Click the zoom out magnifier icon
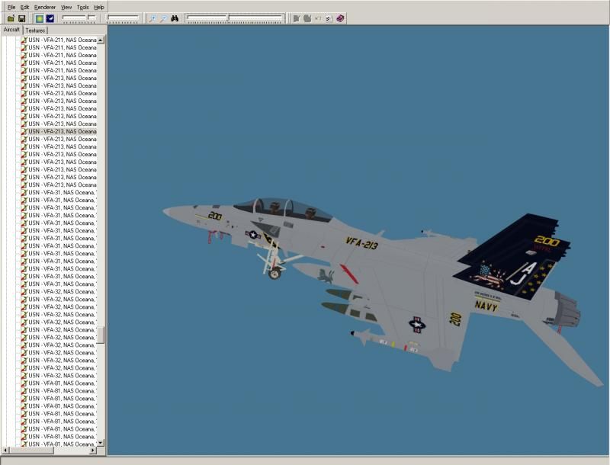Screen dimensions: 610x465 [x=163, y=18]
